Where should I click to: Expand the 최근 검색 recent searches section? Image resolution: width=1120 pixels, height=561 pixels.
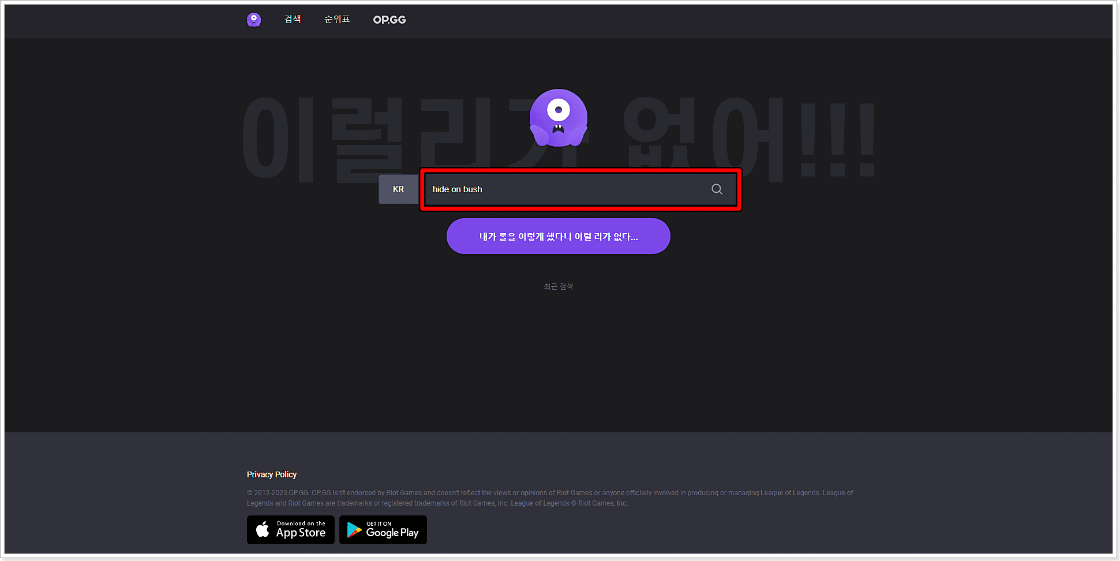558,286
